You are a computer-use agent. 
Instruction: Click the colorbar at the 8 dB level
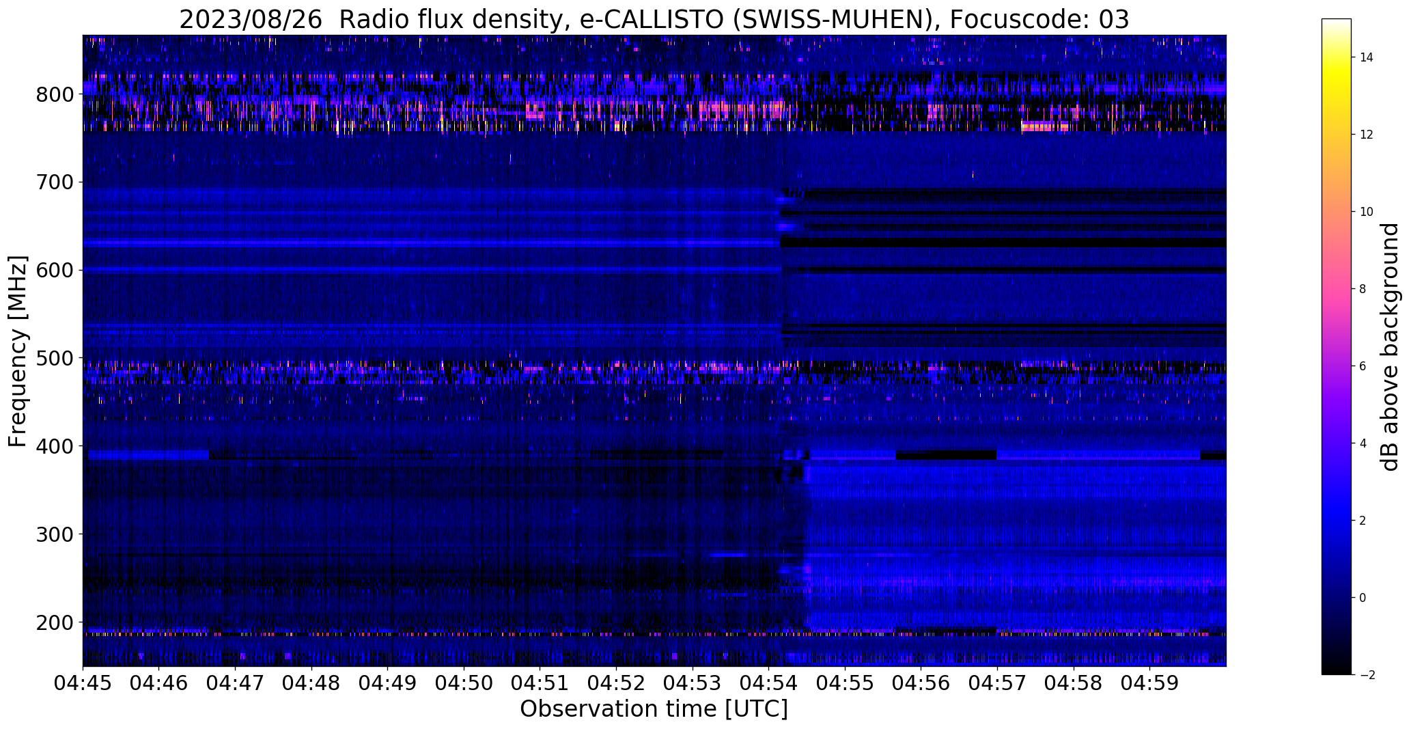[1337, 289]
